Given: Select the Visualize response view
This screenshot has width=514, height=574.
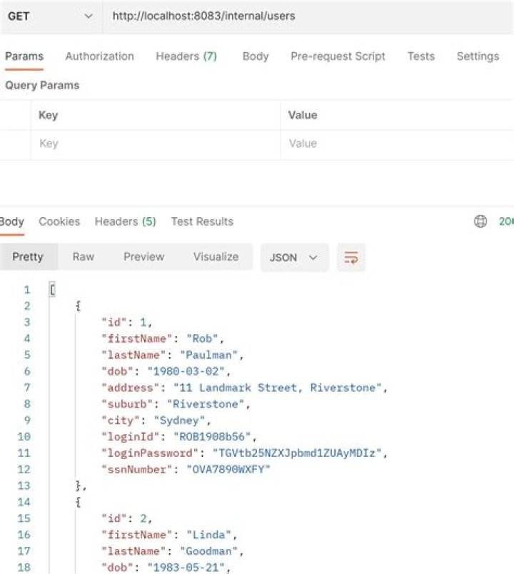Looking at the screenshot, I should [216, 256].
